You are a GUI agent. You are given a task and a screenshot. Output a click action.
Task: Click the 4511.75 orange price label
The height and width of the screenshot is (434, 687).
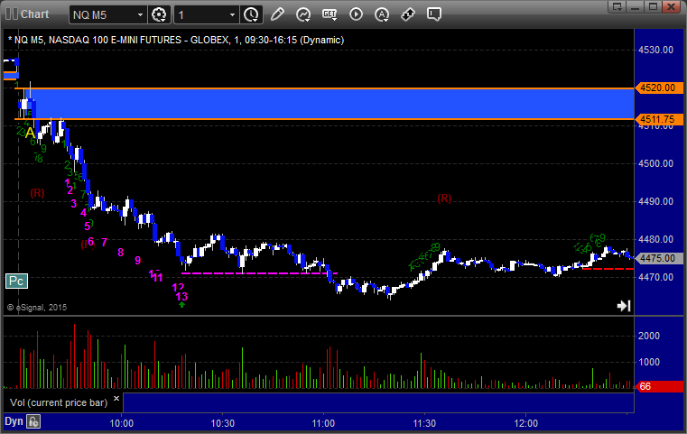click(658, 119)
